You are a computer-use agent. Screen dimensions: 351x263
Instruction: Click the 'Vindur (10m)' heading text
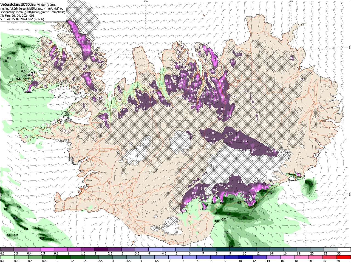point(46,5)
